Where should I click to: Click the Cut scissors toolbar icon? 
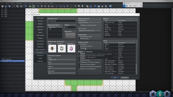(14, 6)
